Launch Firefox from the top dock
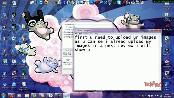Image resolution: width=174 pixels, height=98 pixels. [x=46, y=2]
